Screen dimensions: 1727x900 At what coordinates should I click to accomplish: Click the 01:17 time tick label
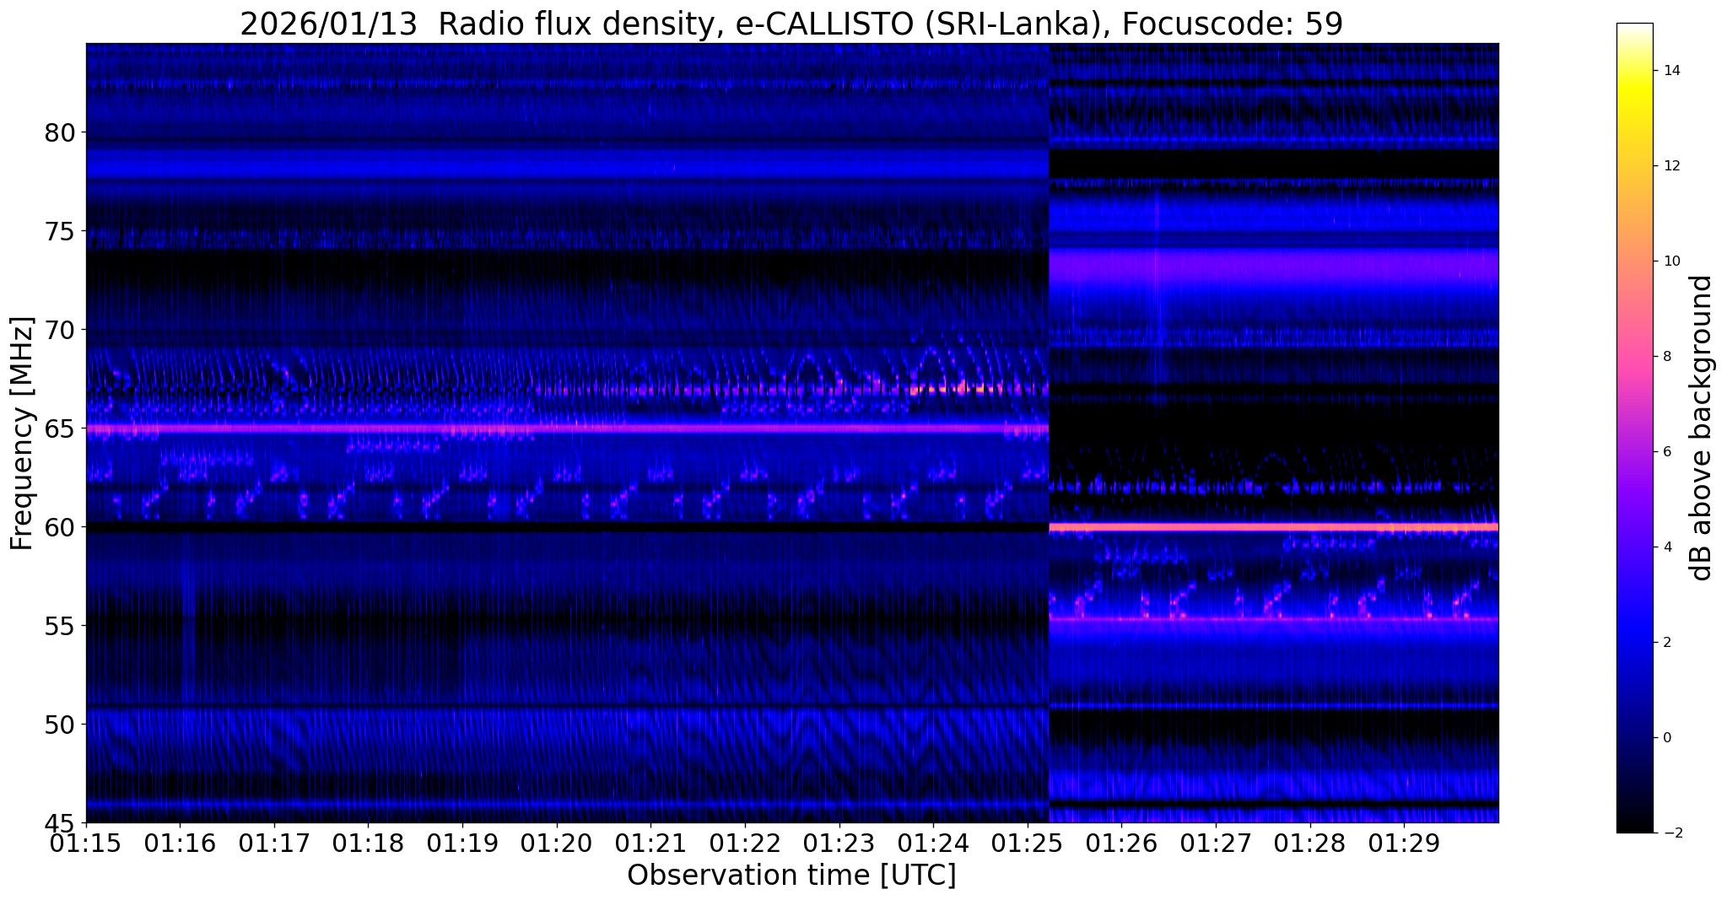pos(274,844)
